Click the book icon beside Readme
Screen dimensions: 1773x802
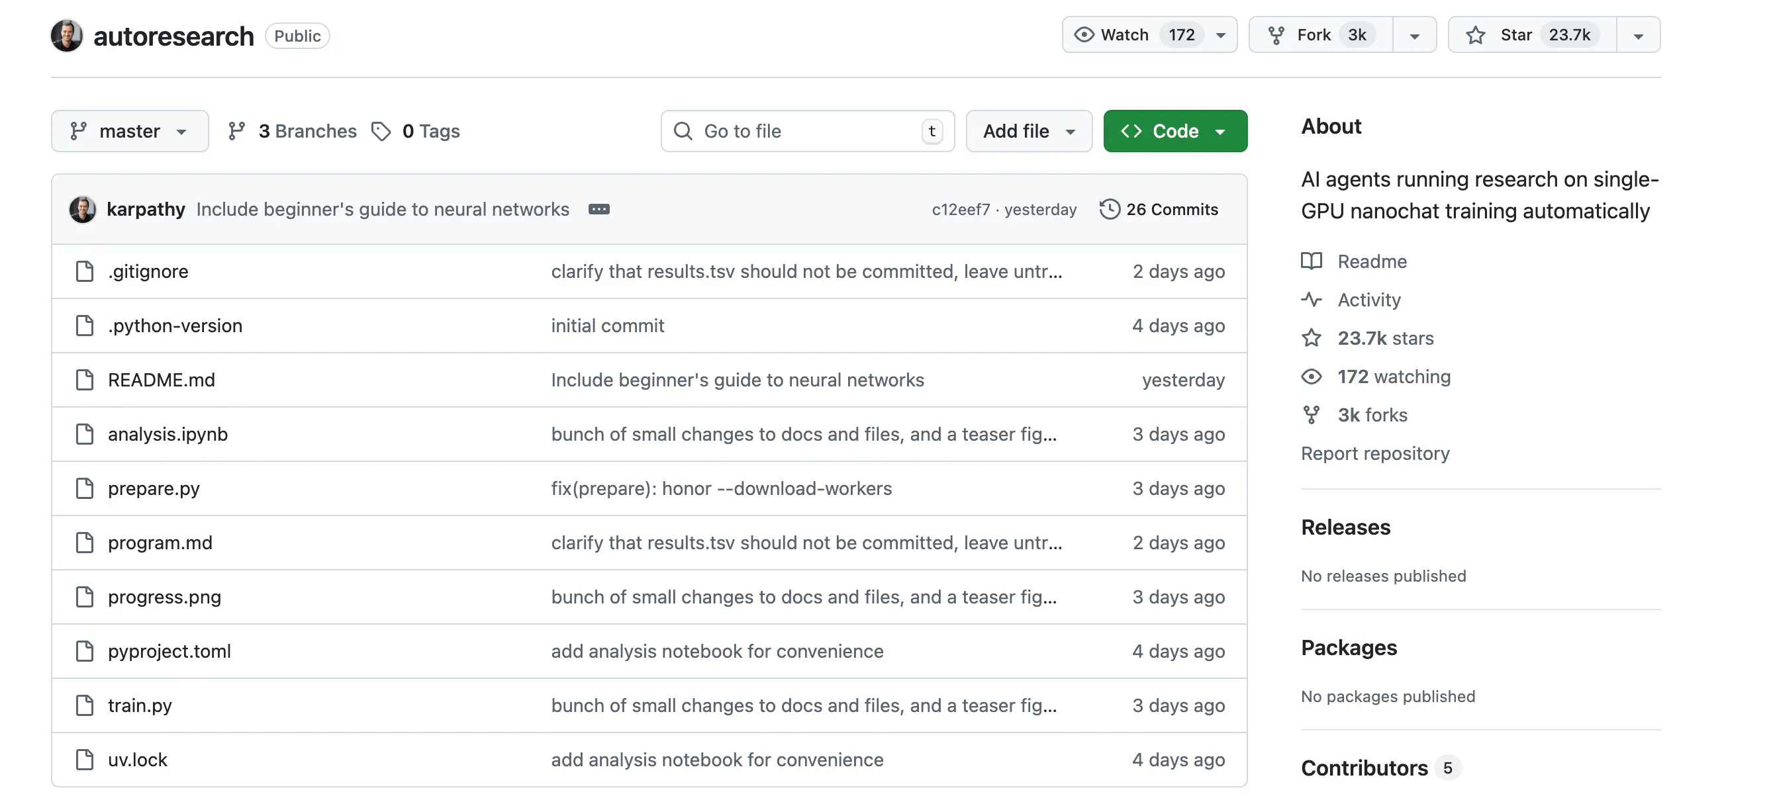[x=1311, y=261]
